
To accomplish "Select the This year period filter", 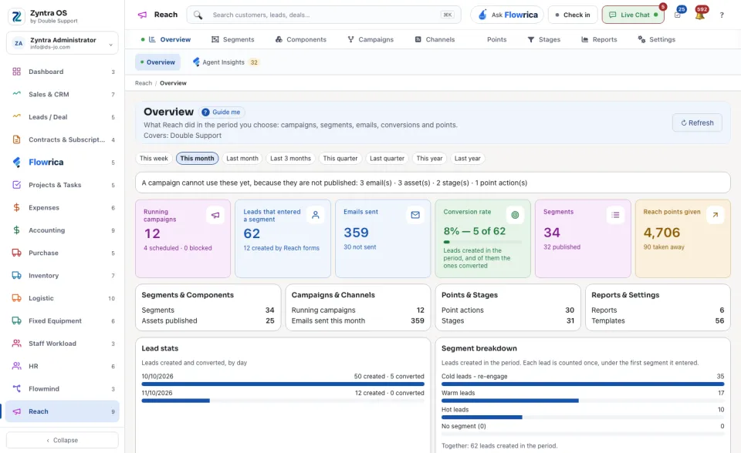I will [430, 159].
